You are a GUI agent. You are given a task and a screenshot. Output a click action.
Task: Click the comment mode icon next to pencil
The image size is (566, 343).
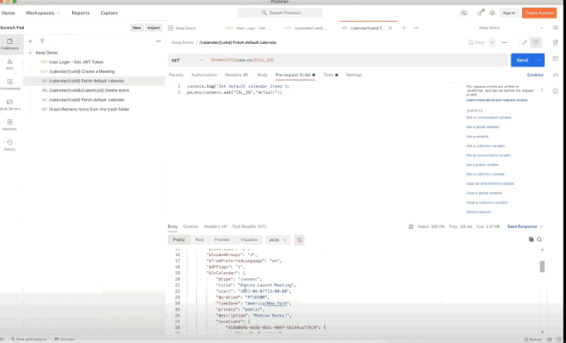(x=535, y=42)
